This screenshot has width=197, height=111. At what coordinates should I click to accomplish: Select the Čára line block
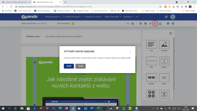pyautogui.click(x=151, y=61)
